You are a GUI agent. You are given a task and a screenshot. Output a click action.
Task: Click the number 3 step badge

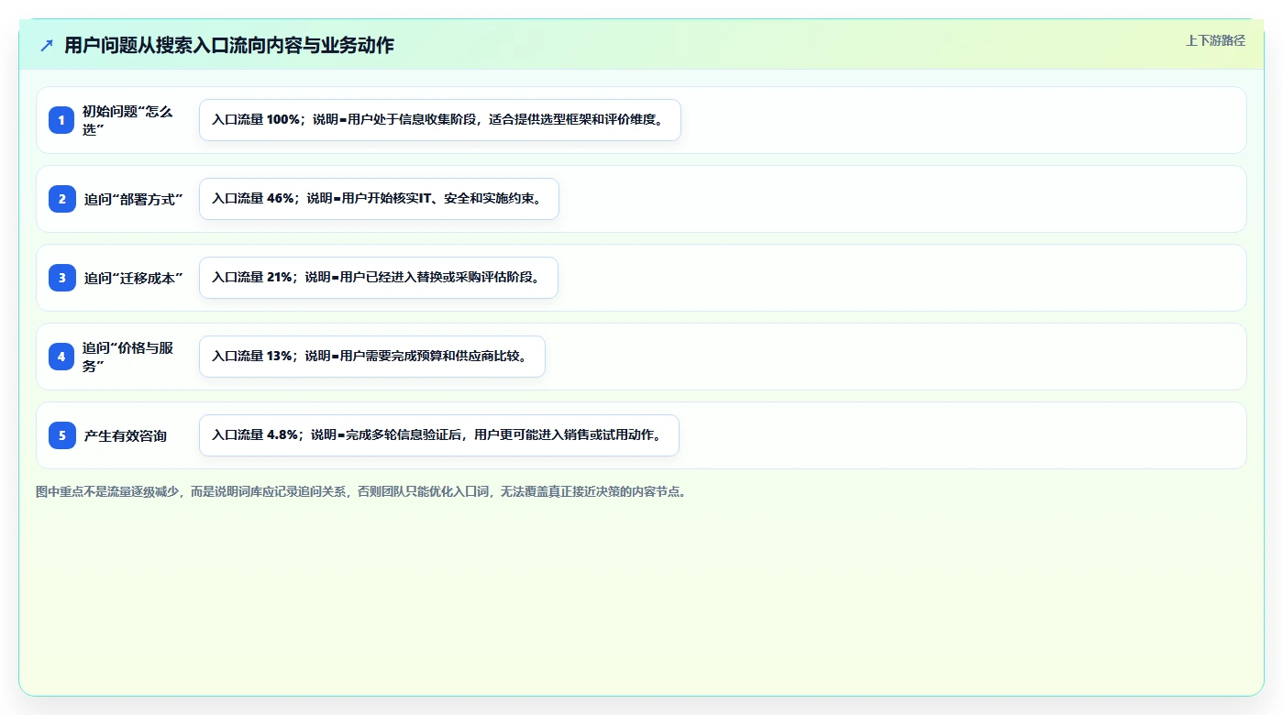tap(62, 278)
